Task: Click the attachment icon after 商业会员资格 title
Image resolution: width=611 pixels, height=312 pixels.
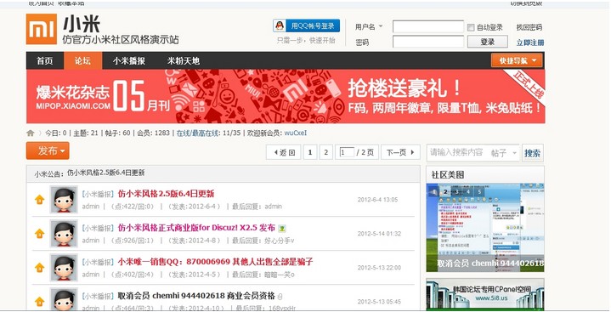Action: click(x=280, y=297)
